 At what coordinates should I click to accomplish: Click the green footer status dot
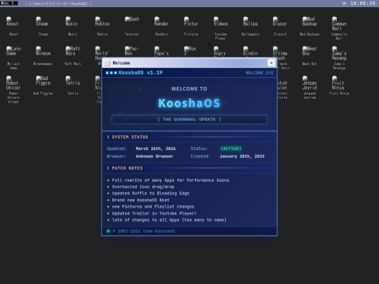pos(108,231)
